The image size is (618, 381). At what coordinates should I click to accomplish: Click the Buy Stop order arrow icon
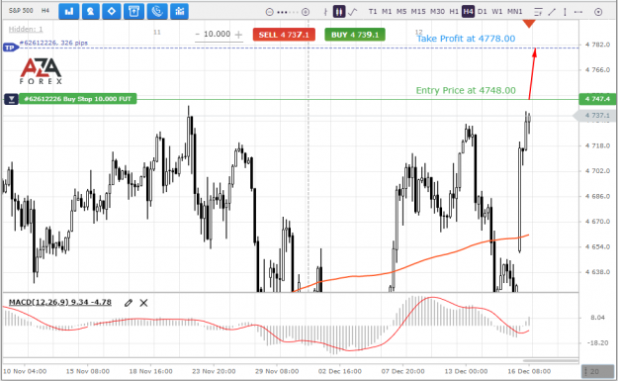click(12, 99)
